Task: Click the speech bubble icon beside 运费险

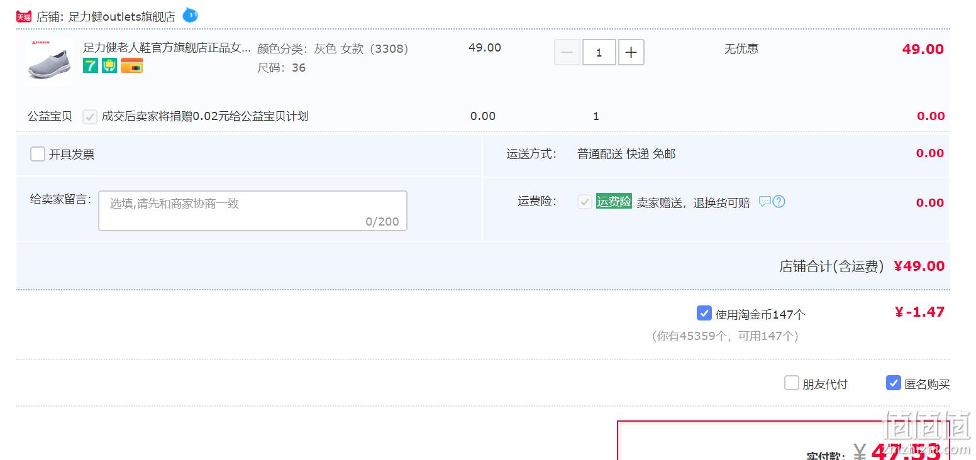Action: pyautogui.click(x=765, y=202)
